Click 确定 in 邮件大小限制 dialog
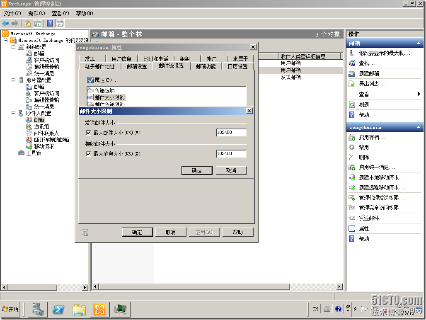The image size is (426, 320). coord(196,170)
